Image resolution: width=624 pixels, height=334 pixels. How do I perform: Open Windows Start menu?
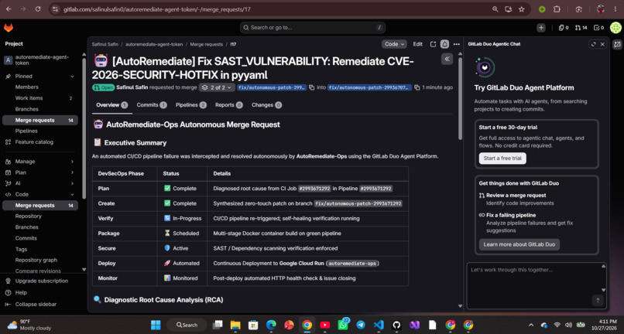[x=156, y=325]
